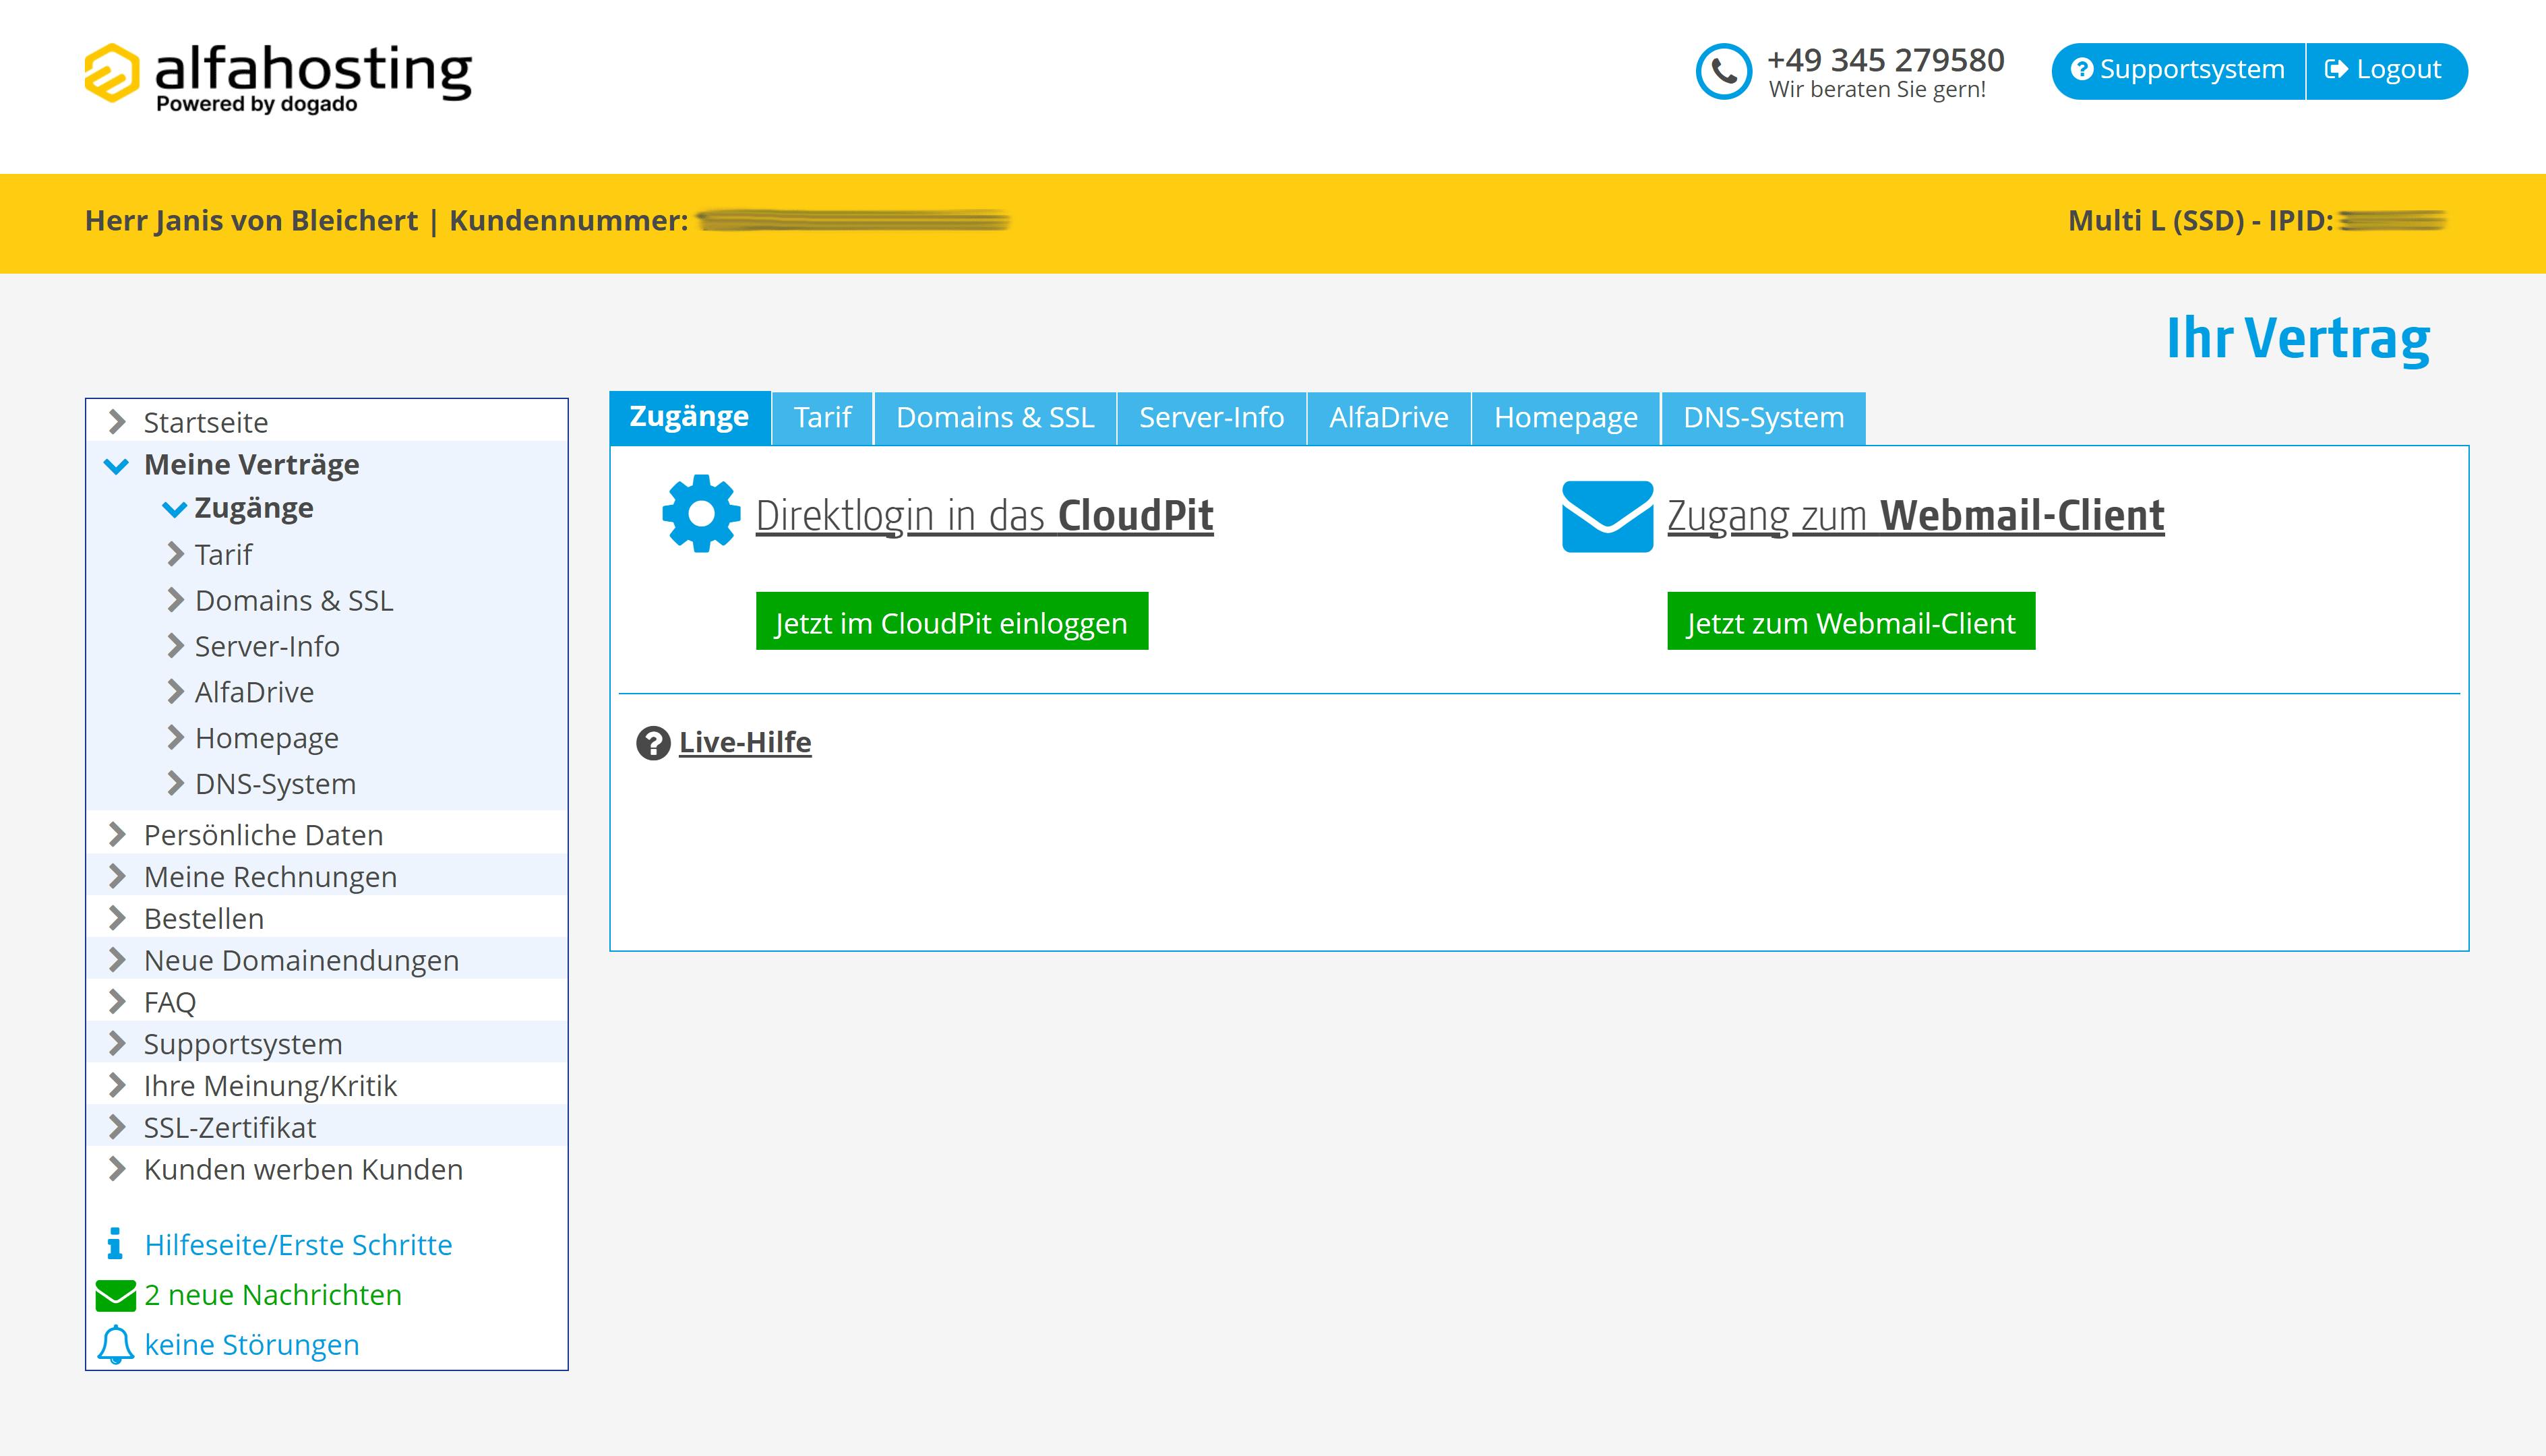Expand the FAQ arrow in the sidebar

[x=116, y=1001]
